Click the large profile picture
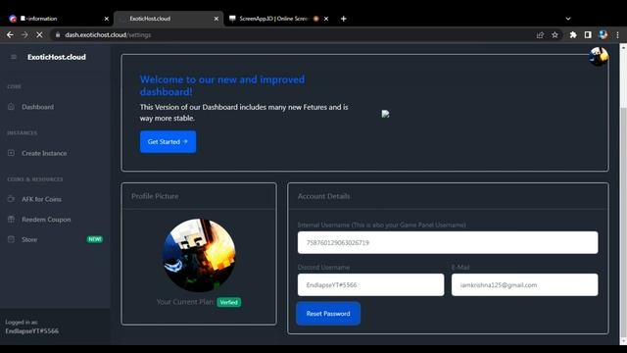Screen dimensions: 627x353 [x=199, y=255]
